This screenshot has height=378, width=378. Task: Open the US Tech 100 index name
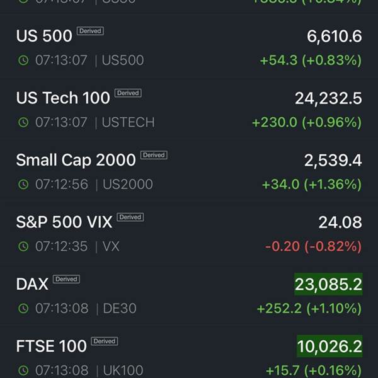click(63, 98)
